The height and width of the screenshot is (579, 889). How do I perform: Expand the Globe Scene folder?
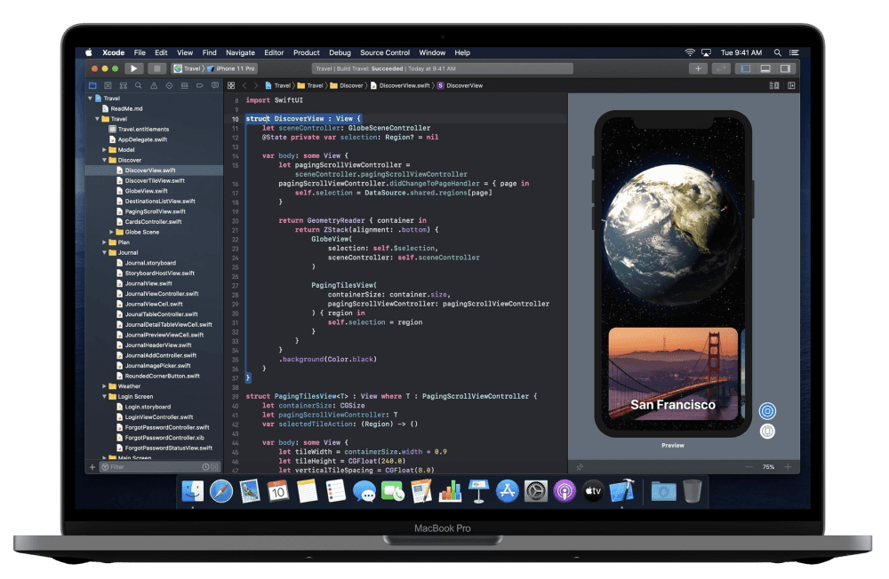[112, 232]
